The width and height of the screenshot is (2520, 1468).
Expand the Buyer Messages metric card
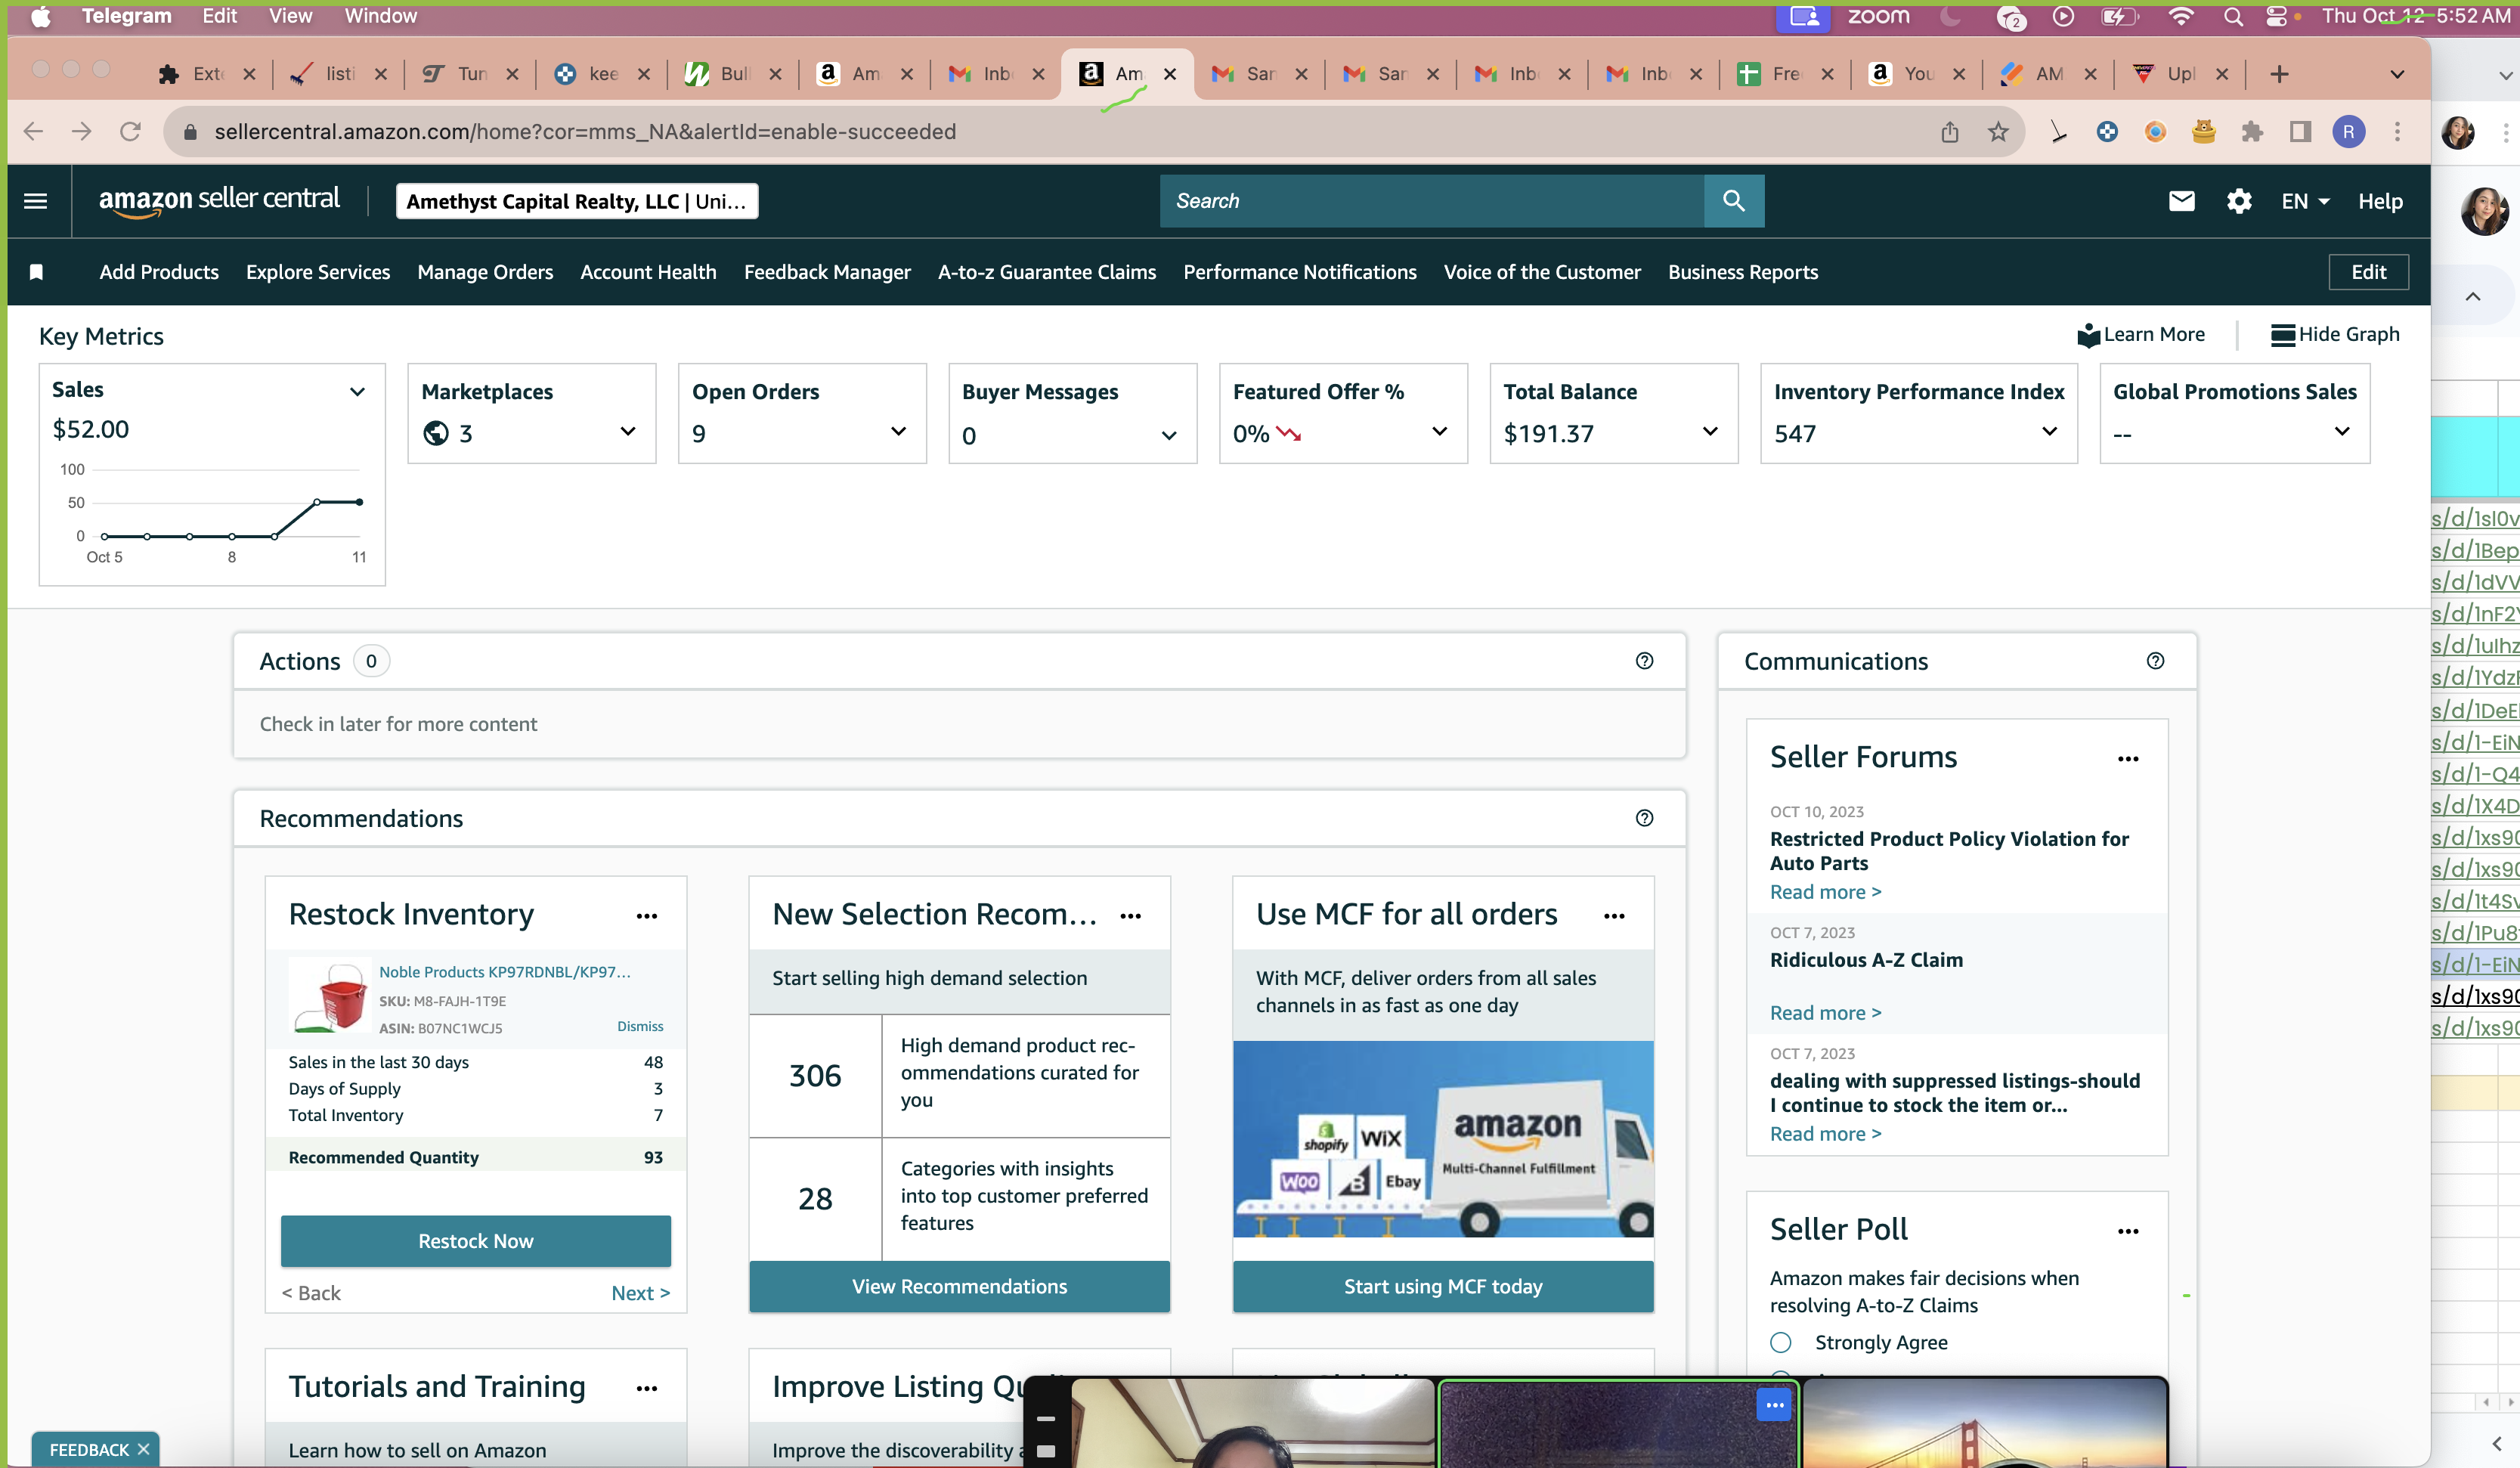[x=1168, y=435]
